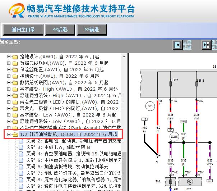This screenshot has height=191, width=217.
Task: Open 接地设计,(AW0), 自 2022 年 6 月起
Action: pos(59,57)
